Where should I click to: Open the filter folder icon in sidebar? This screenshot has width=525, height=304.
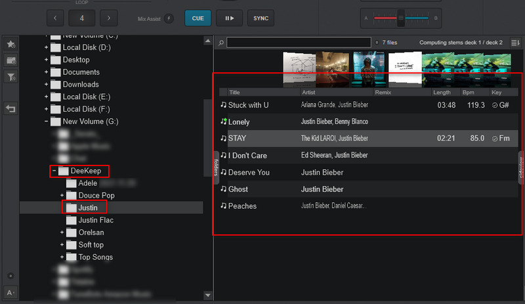[10, 77]
